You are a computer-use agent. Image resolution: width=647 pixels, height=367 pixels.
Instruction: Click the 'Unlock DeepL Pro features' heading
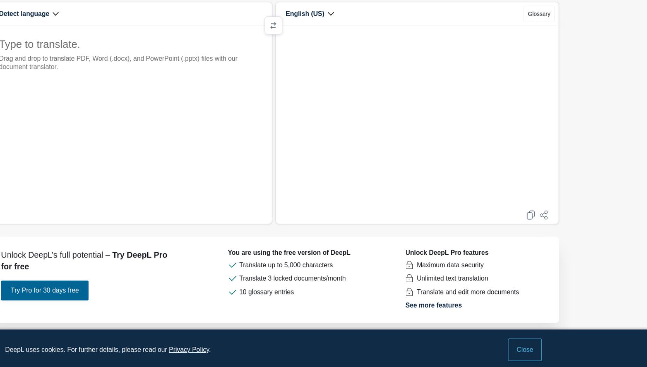pos(447,253)
